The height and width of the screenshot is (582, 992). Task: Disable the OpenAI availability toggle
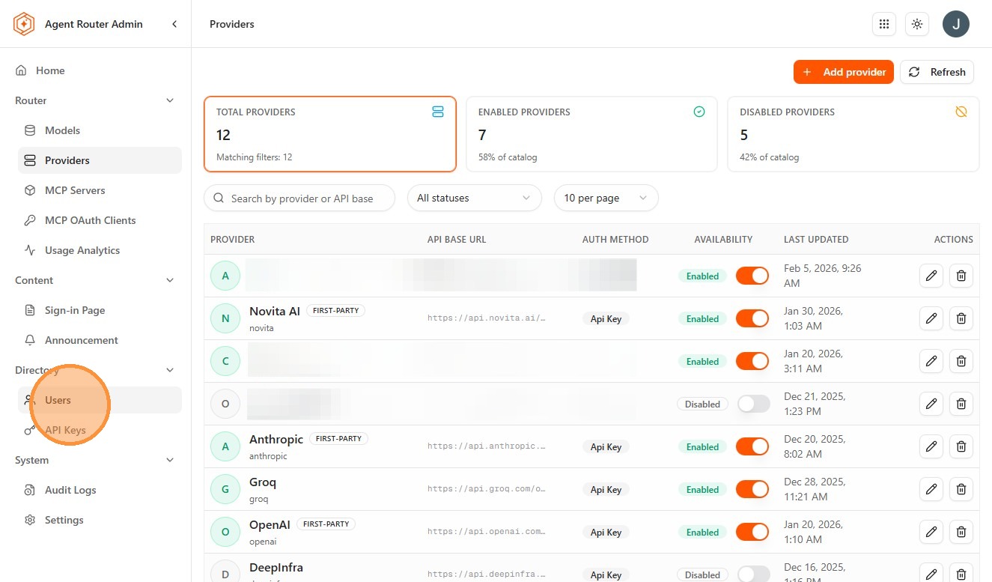tap(752, 532)
